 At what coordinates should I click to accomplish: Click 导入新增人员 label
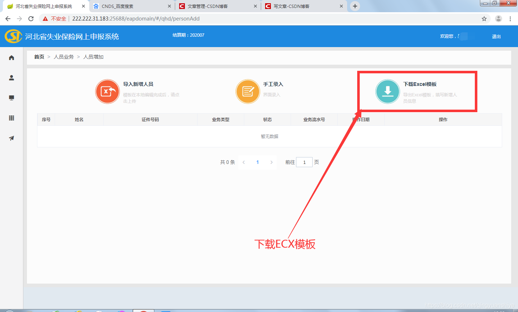138,84
